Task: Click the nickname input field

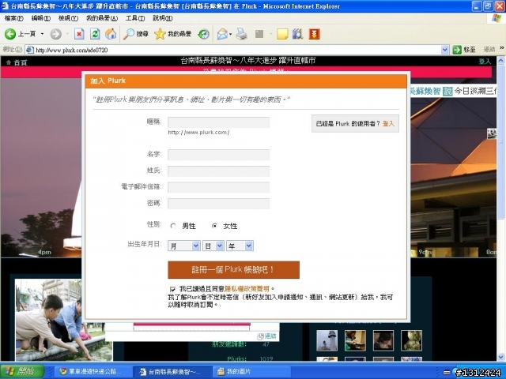Action: [x=218, y=122]
